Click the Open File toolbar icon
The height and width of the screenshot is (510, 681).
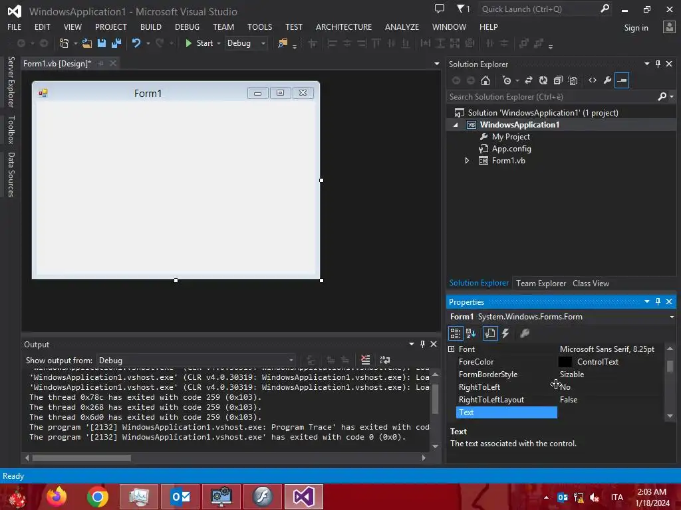tap(87, 43)
